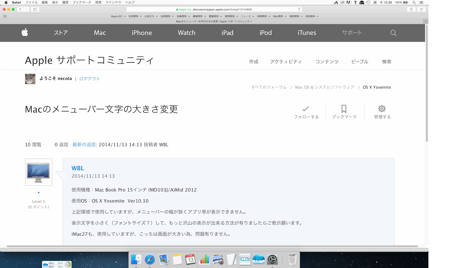Image resolution: width=476 pixels, height=268 pixels.
Task: Open アクティビティ in the community navigation
Action: coord(286,62)
